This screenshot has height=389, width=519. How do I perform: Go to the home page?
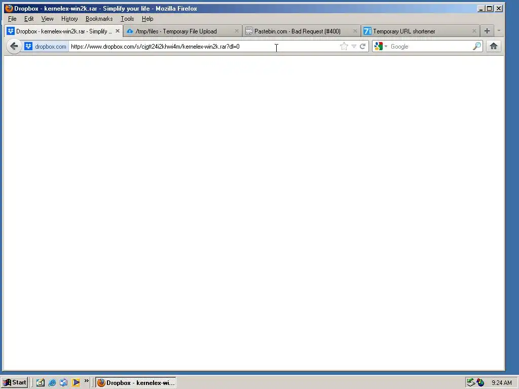[494, 46]
